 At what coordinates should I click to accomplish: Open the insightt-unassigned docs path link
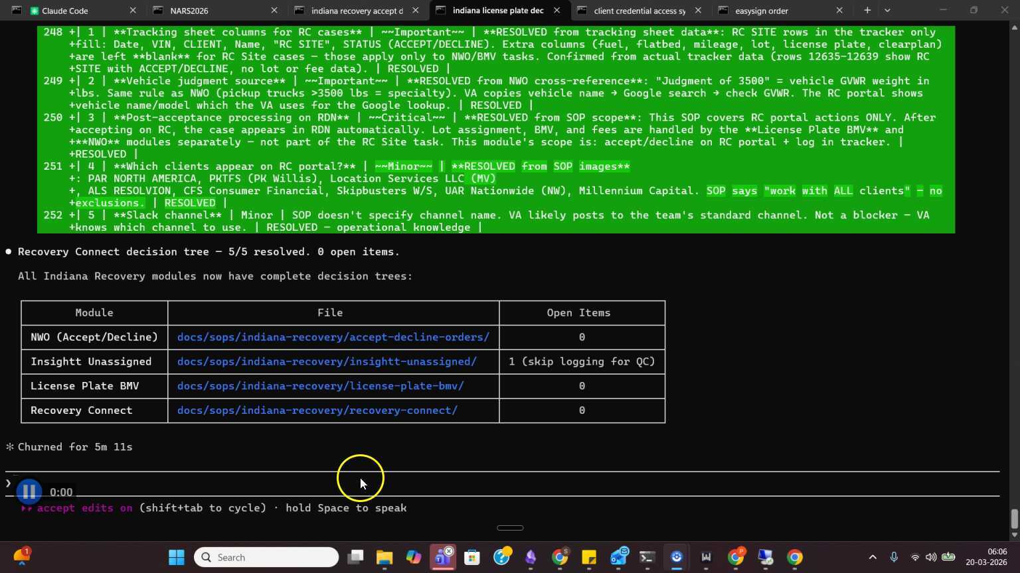327,361
